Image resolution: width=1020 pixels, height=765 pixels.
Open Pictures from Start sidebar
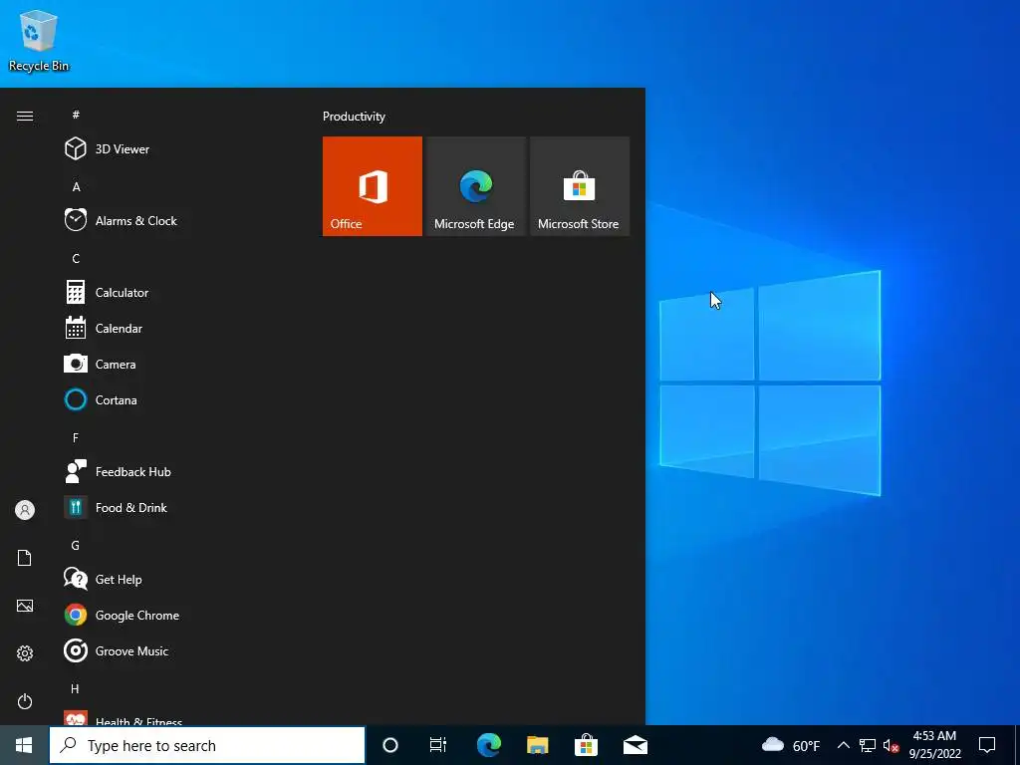(25, 606)
